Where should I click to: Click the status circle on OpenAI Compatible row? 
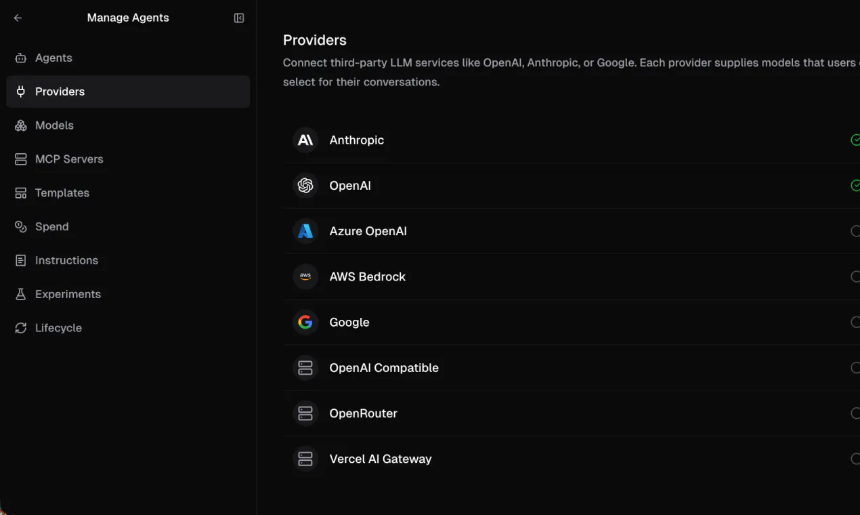pos(855,368)
